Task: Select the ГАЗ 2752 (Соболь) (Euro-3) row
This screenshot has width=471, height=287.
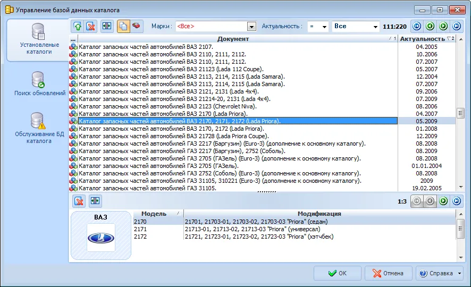Action: click(x=238, y=173)
